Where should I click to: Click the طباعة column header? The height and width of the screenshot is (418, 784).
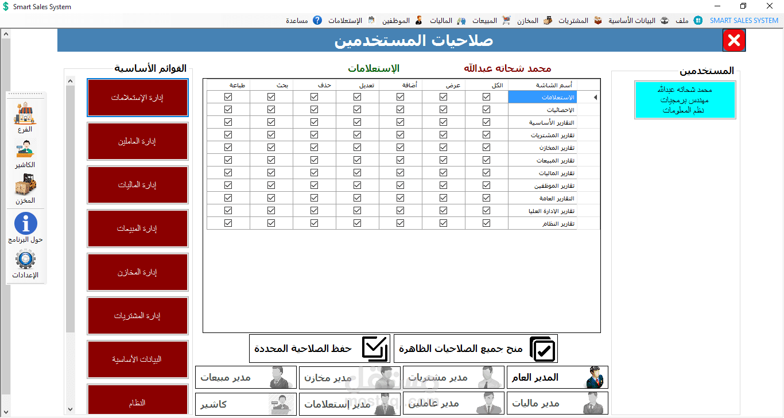[228, 85]
